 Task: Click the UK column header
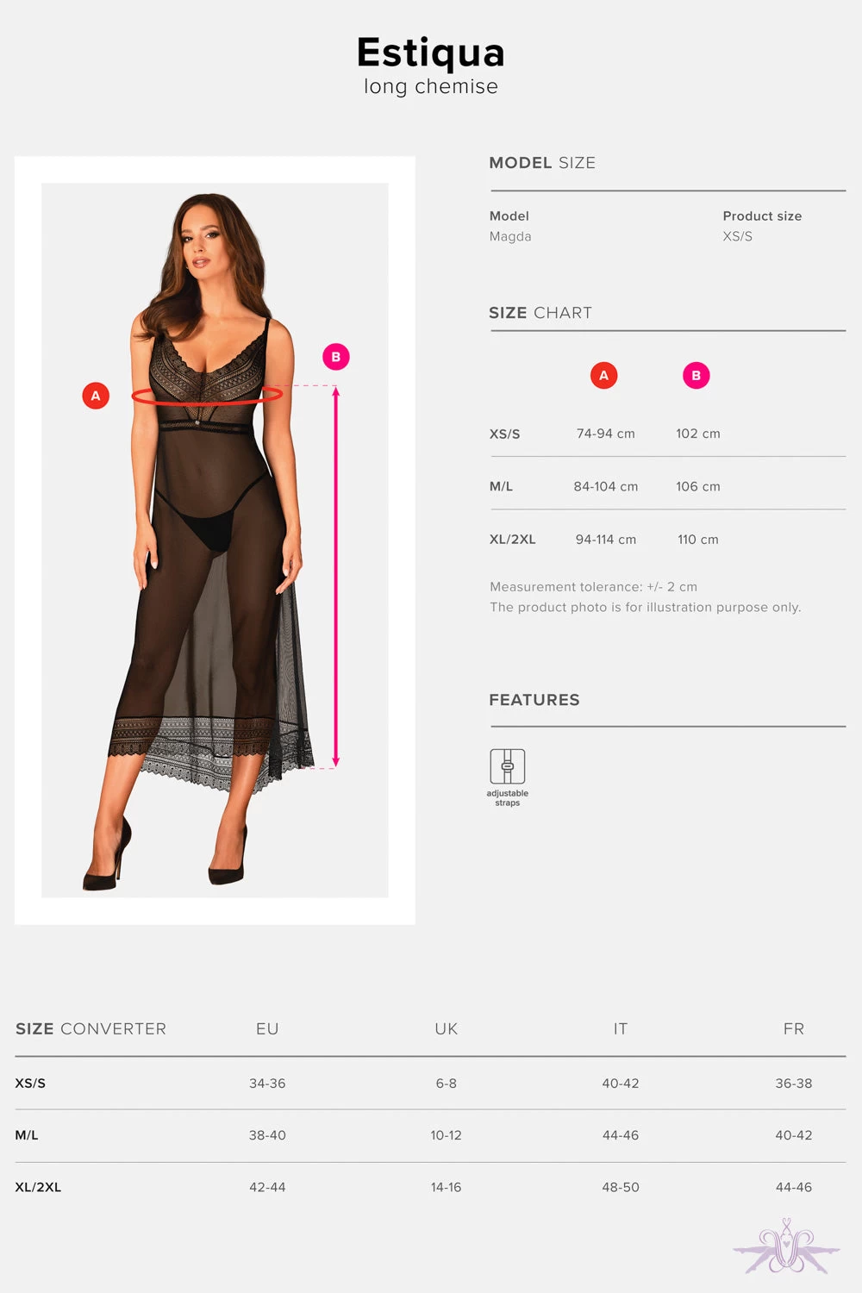(447, 1029)
